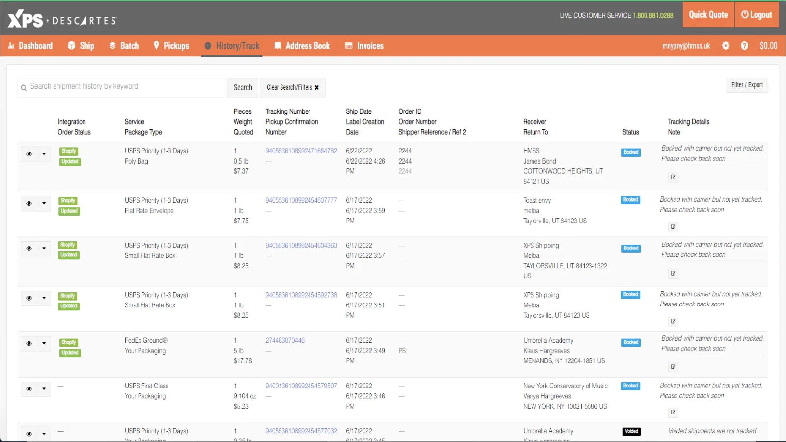Open dropdown arrow for Small Flat Rate Box to TAYLORSVILLE
The width and height of the screenshot is (786, 442).
tap(44, 249)
